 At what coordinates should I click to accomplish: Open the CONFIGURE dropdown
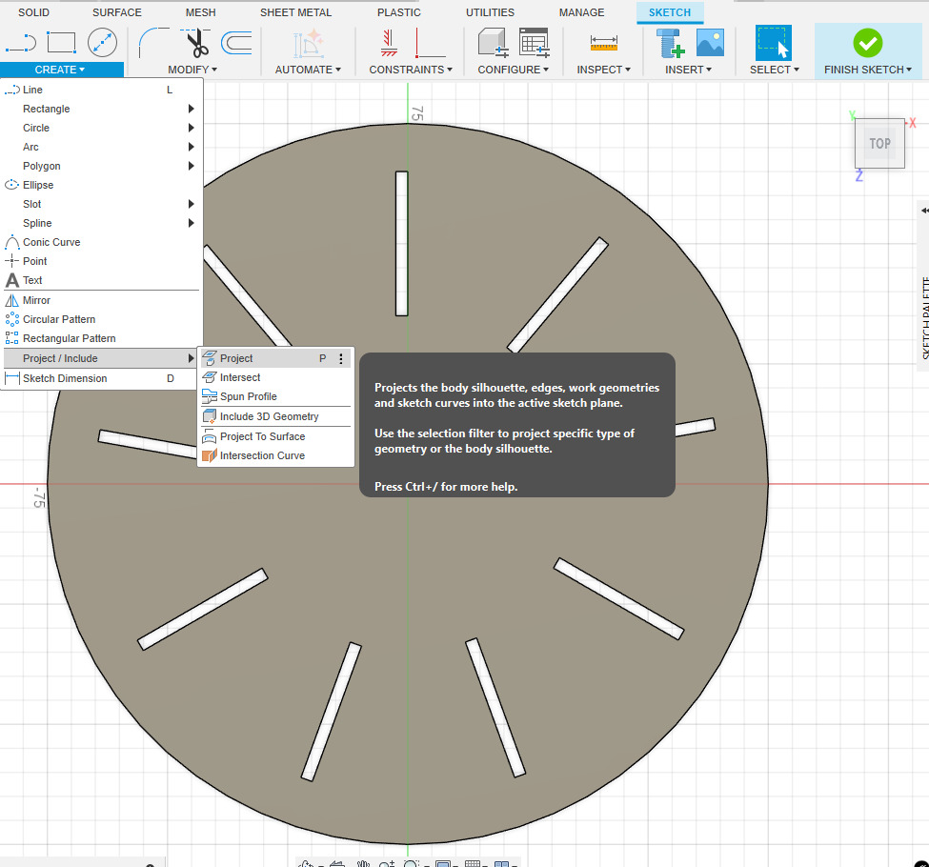coord(513,70)
